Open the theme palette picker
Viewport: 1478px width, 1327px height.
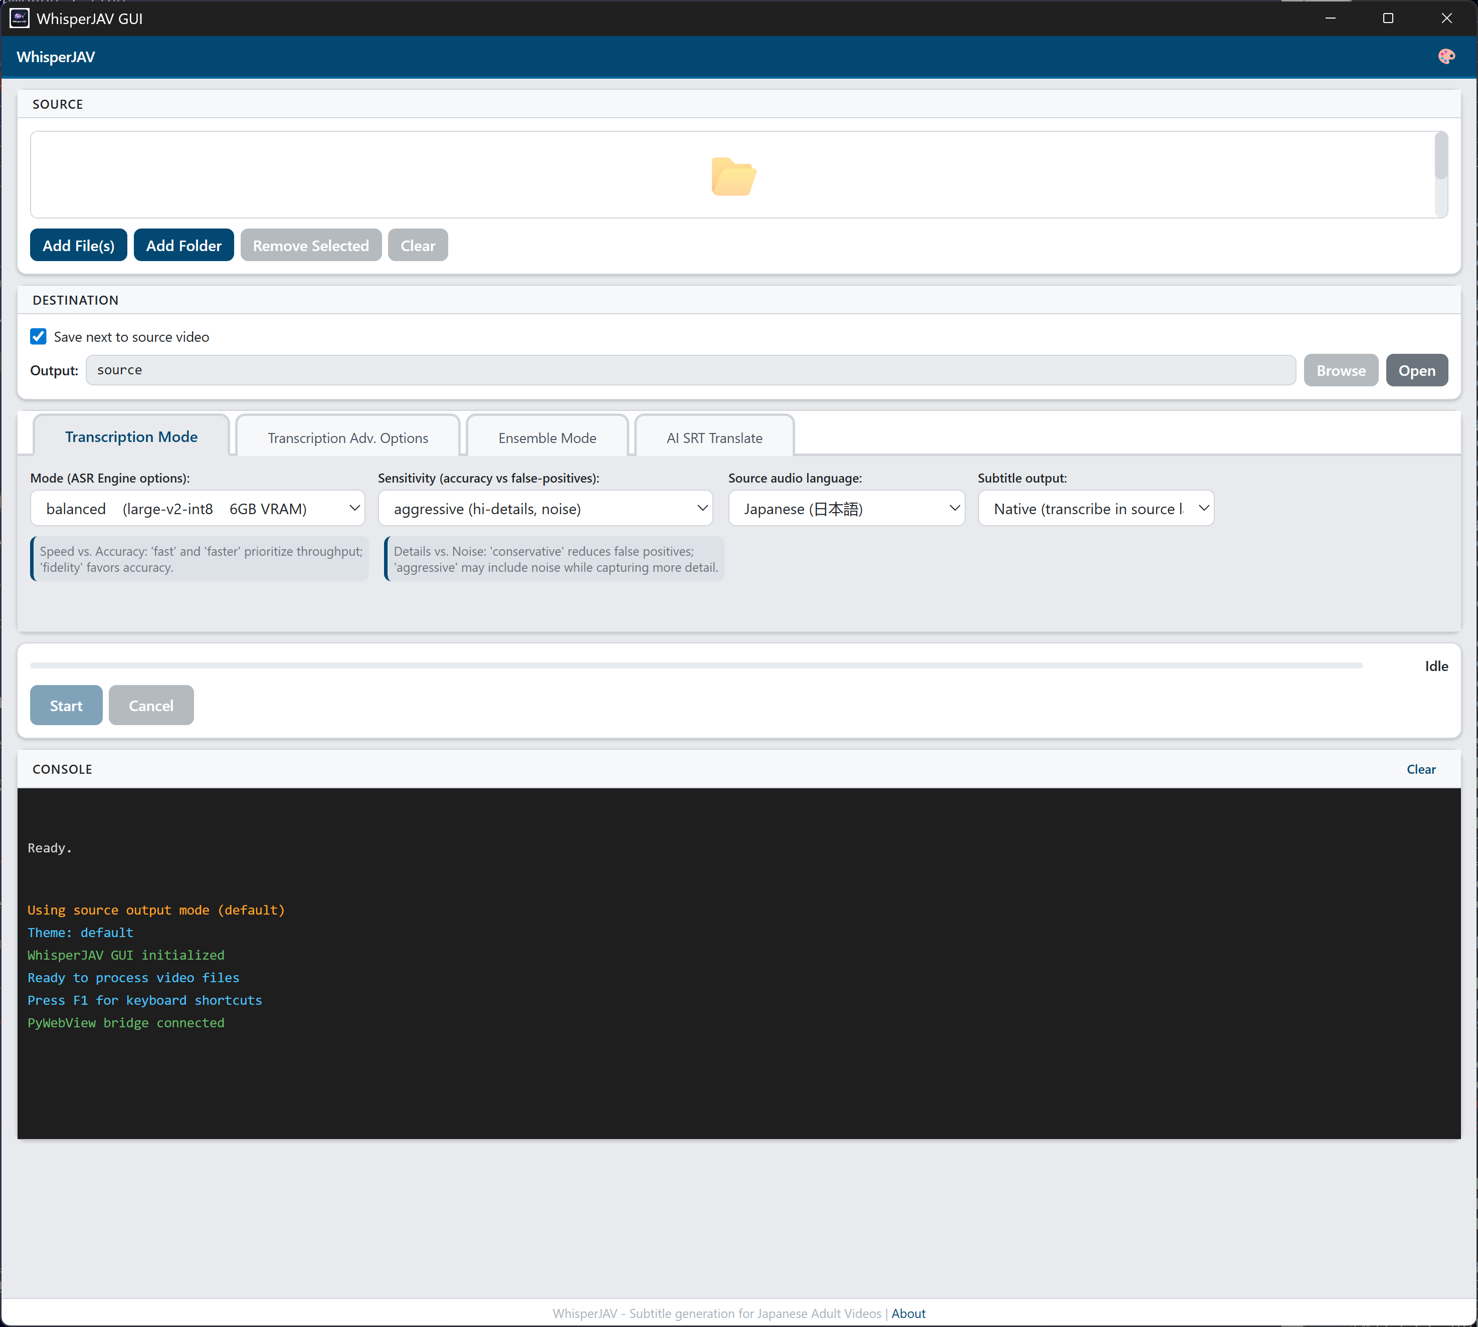coord(1447,56)
